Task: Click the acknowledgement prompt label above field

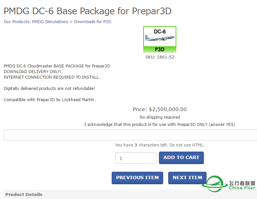Action: coord(160,125)
